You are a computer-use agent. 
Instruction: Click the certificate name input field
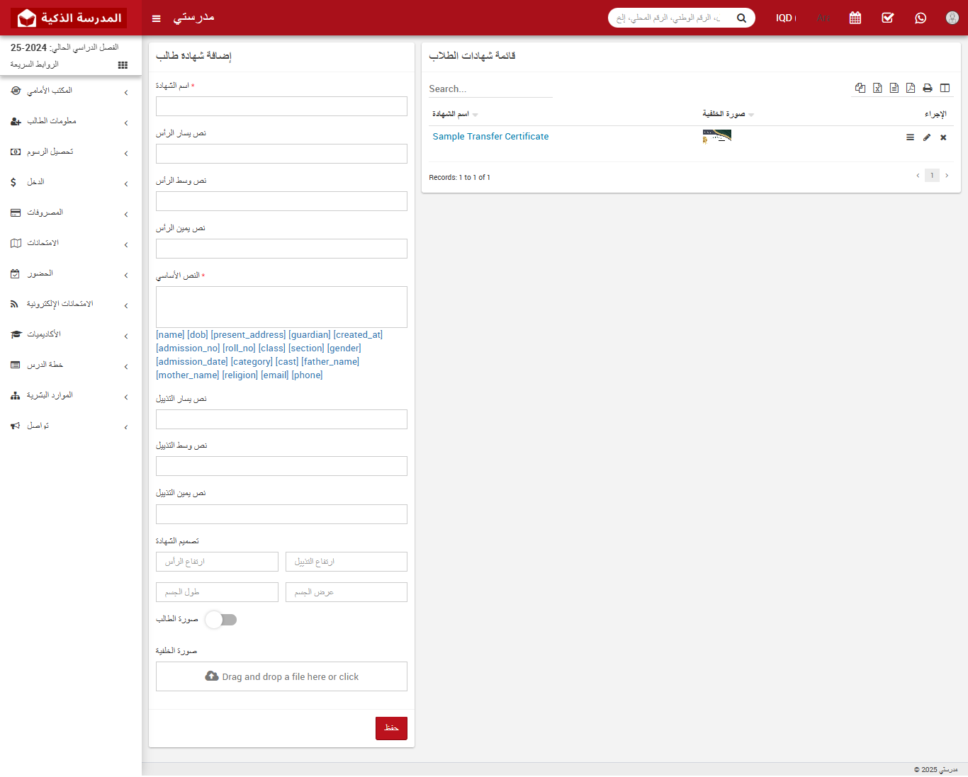point(281,106)
